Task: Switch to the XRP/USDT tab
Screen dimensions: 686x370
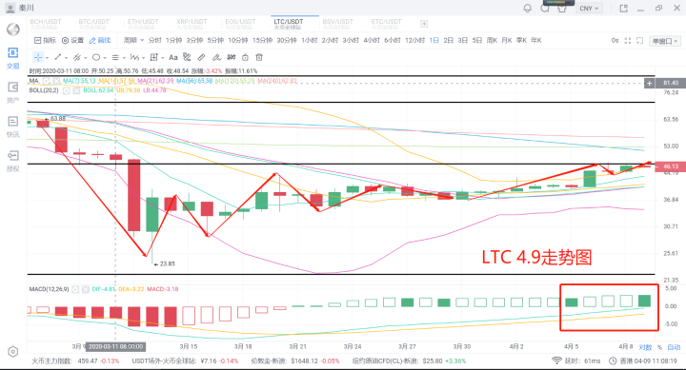Action: (192, 24)
